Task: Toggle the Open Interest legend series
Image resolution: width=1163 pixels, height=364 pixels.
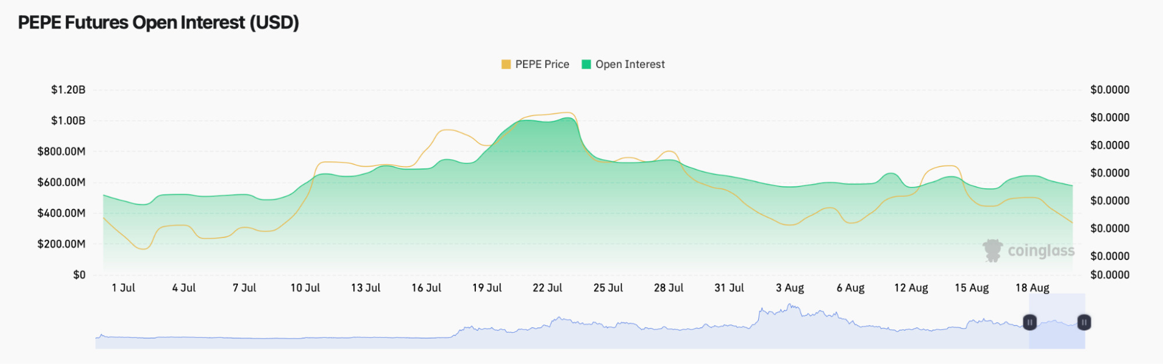Action: tap(623, 64)
